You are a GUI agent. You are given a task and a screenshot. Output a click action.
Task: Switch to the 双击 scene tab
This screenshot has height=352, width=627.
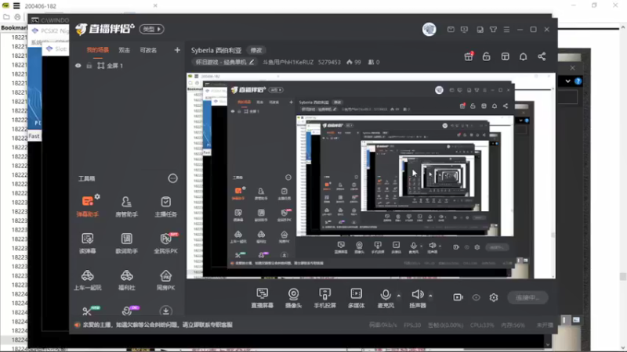(x=124, y=50)
